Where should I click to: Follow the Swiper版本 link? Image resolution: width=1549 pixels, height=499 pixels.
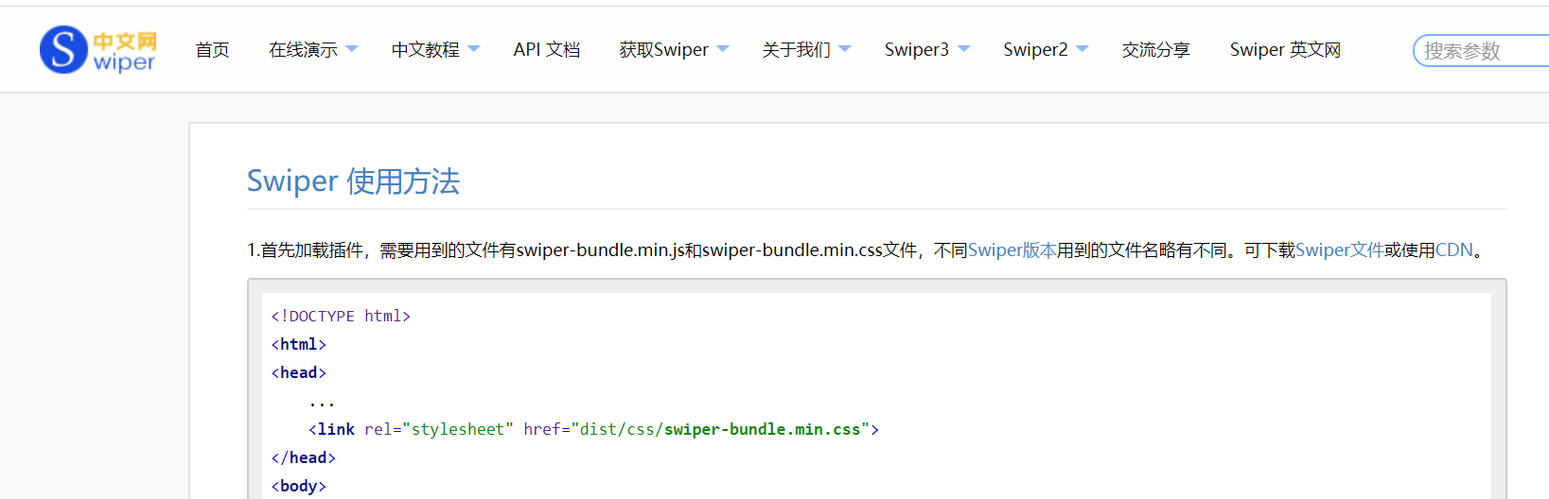pyautogui.click(x=1012, y=250)
